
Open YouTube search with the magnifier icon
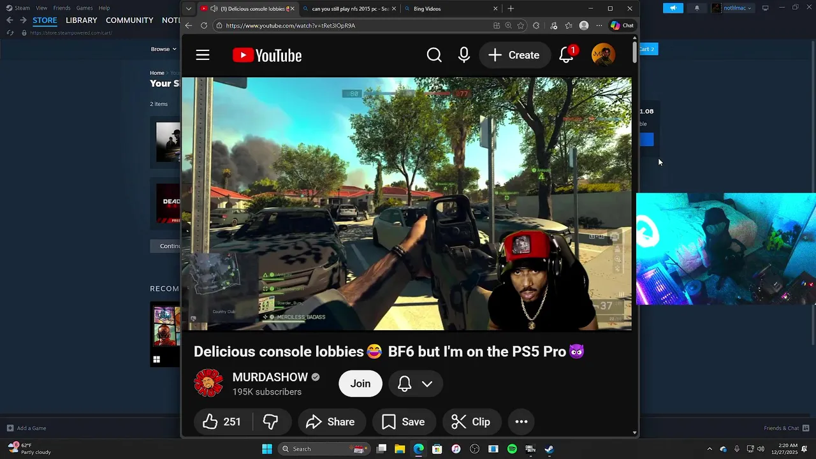434,55
